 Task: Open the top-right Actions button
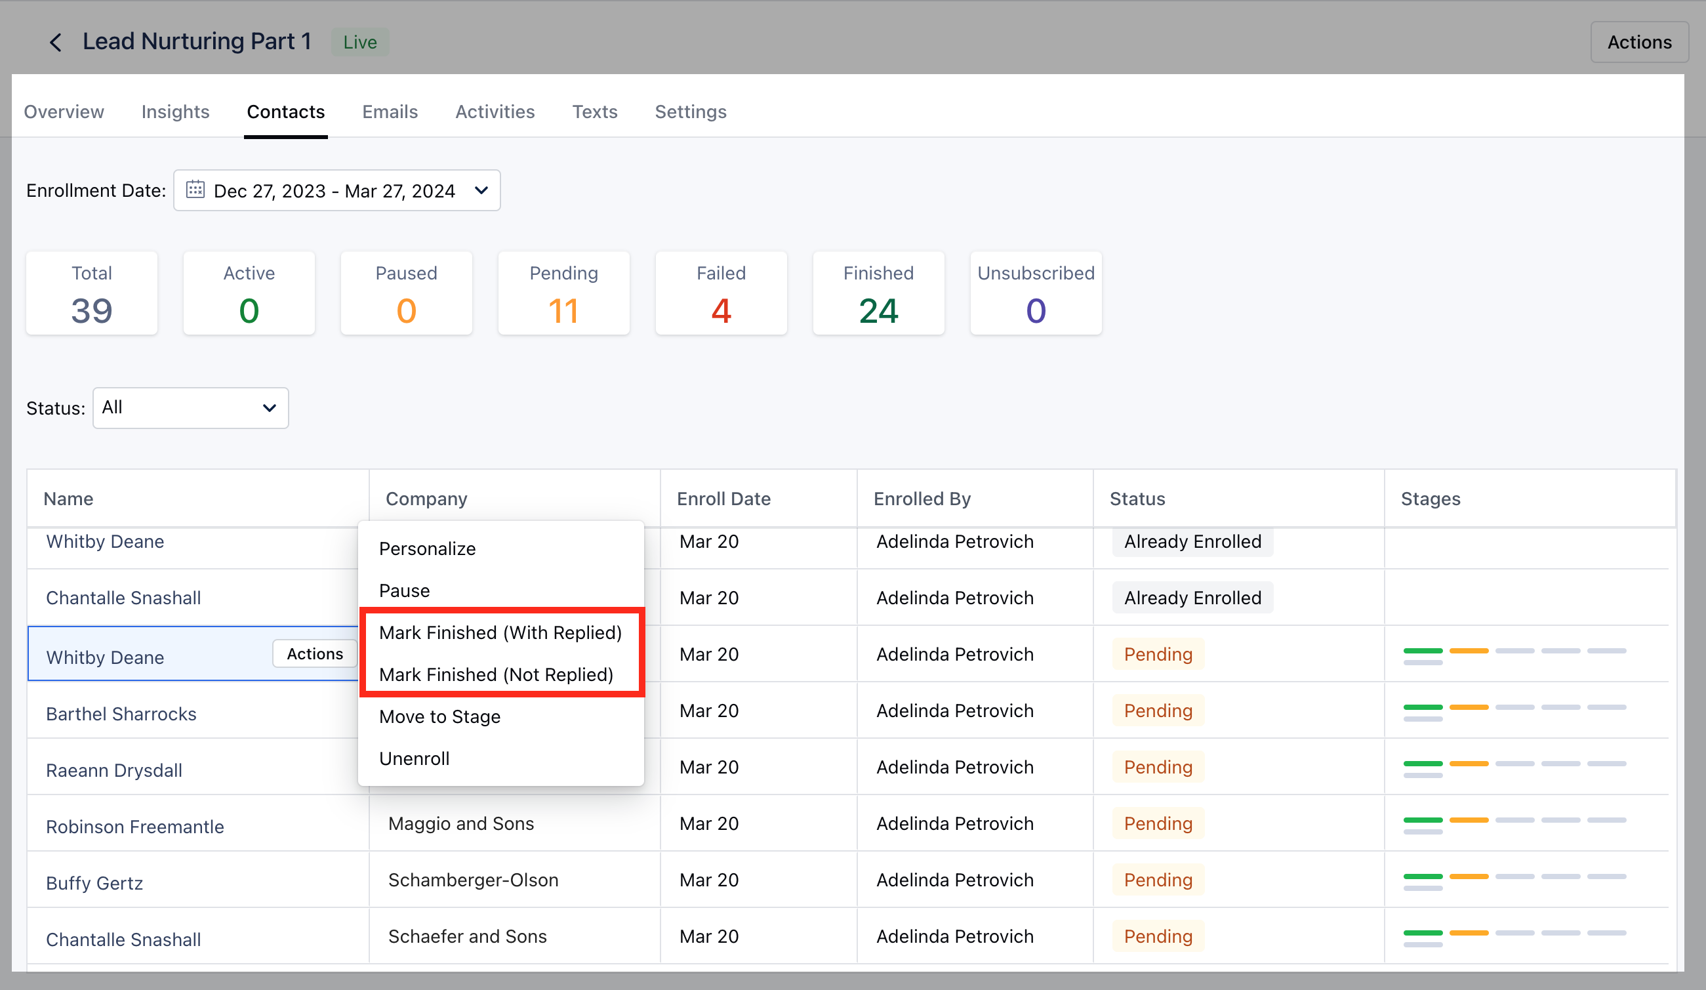[1639, 42]
